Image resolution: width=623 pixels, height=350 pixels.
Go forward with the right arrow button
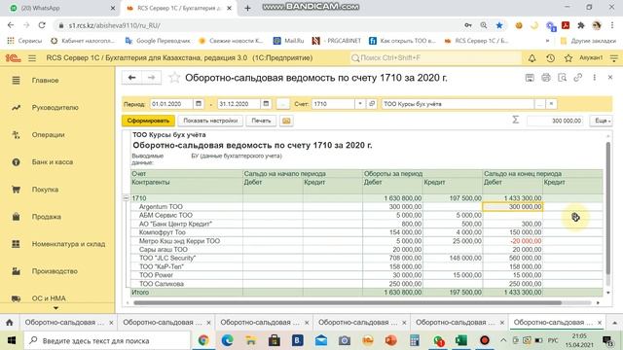pos(152,78)
